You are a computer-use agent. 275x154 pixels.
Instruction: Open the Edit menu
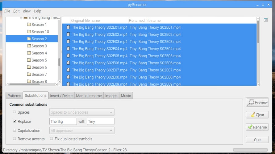(16, 11)
